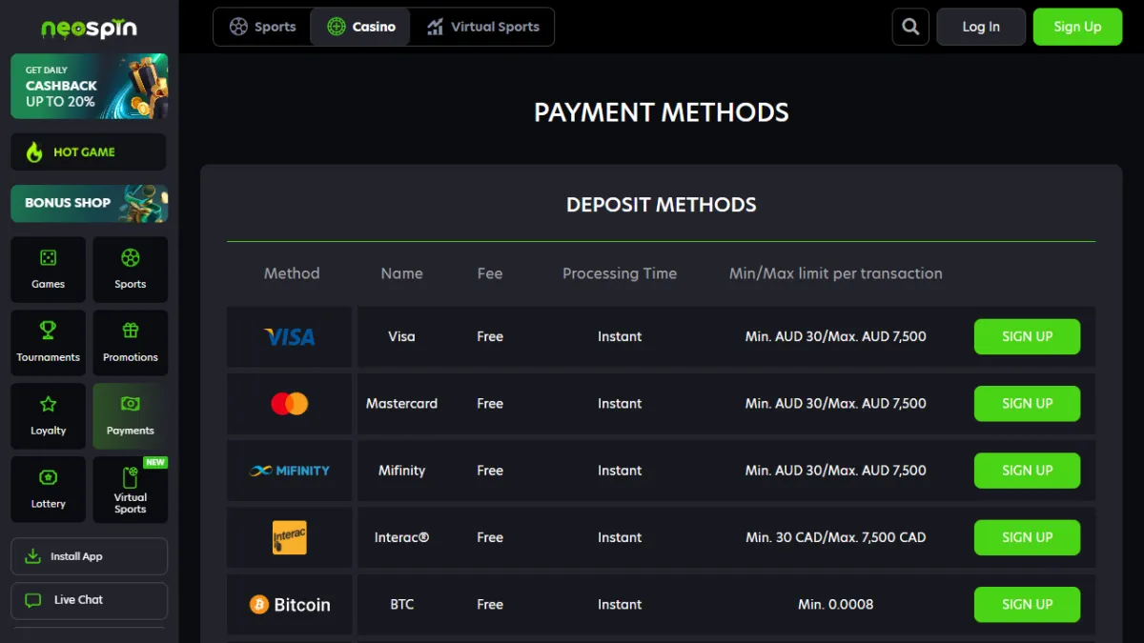Viewport: 1144px width, 643px height.
Task: Click the Install App download icon
Action: coord(33,556)
